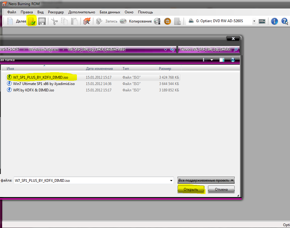290x228 pixels.
Task: Sort by Дата изменения column header
Action: click(102, 69)
